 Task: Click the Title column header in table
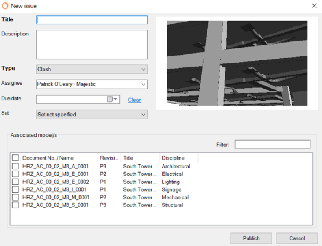(128, 158)
